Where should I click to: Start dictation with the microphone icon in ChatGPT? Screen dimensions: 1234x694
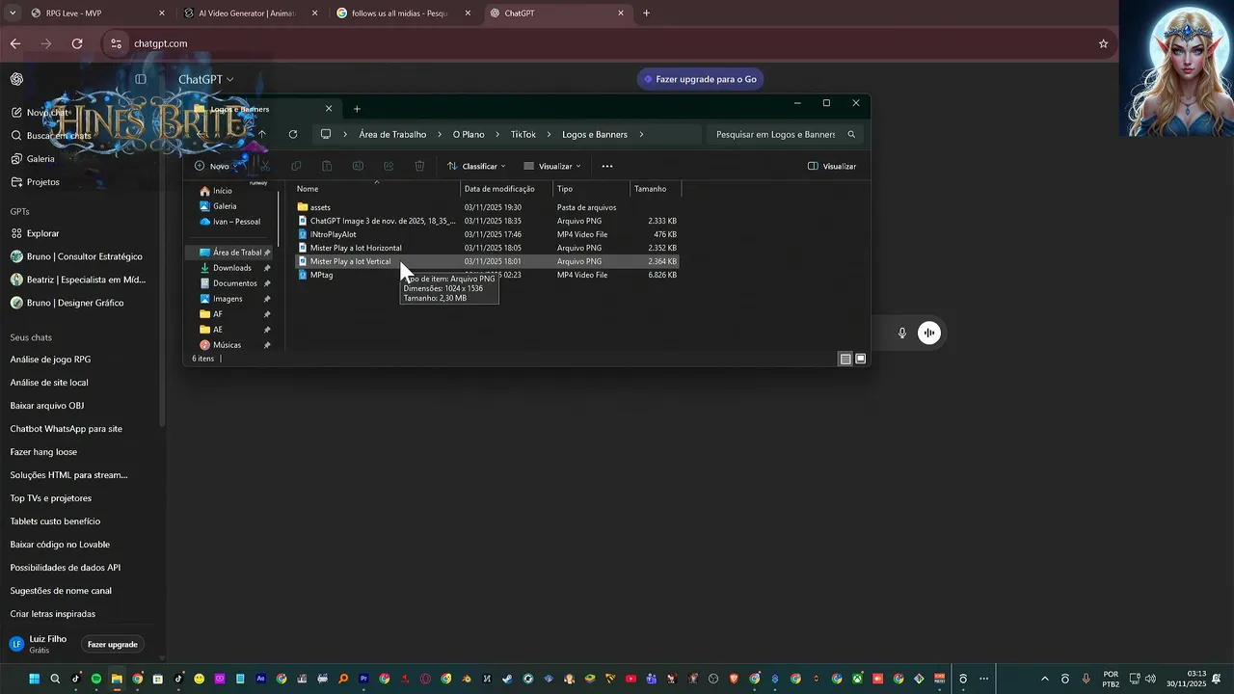[902, 333]
